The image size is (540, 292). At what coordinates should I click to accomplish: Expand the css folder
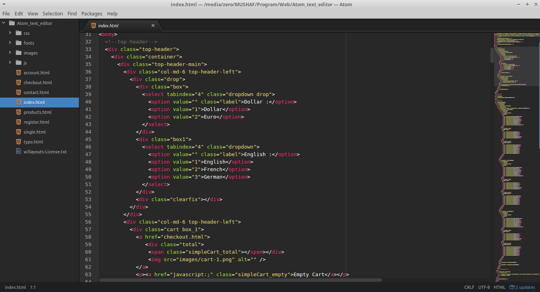[9, 33]
